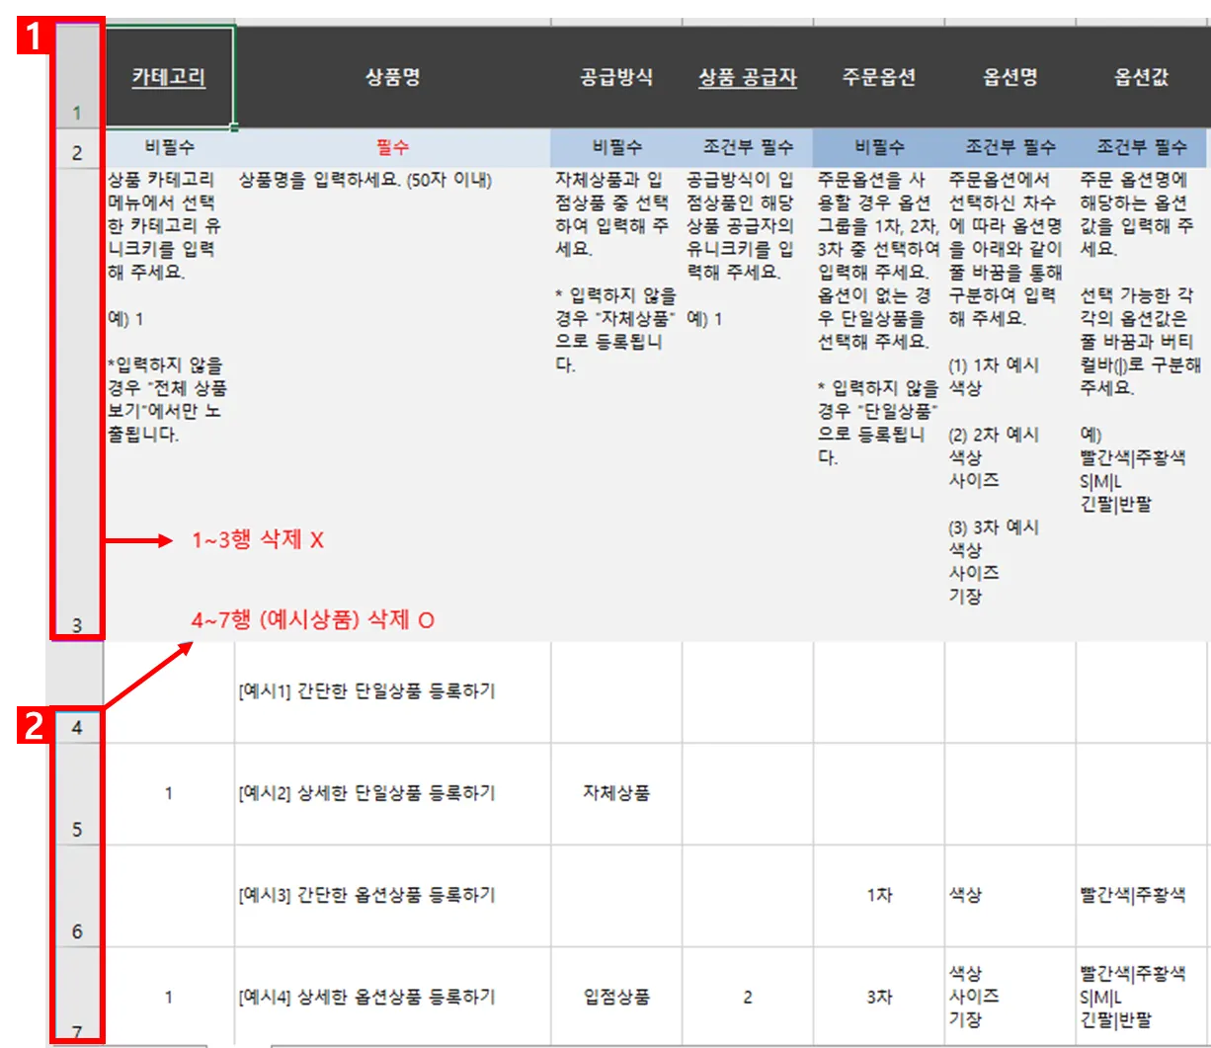The width and height of the screenshot is (1211, 1048).
Task: Select the 공급방식 header cell
Action: click(616, 78)
